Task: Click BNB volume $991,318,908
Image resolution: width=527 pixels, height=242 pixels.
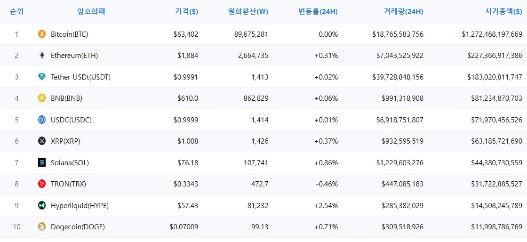Action: (403, 98)
